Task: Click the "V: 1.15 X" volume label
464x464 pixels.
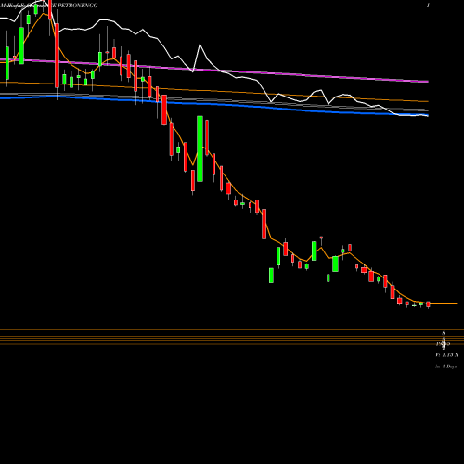Action: [x=446, y=354]
